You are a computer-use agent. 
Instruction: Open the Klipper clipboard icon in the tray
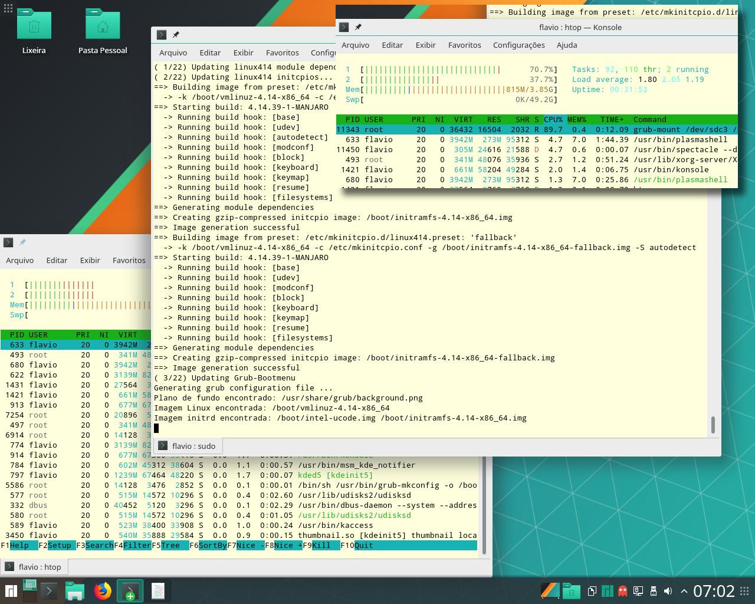592,590
